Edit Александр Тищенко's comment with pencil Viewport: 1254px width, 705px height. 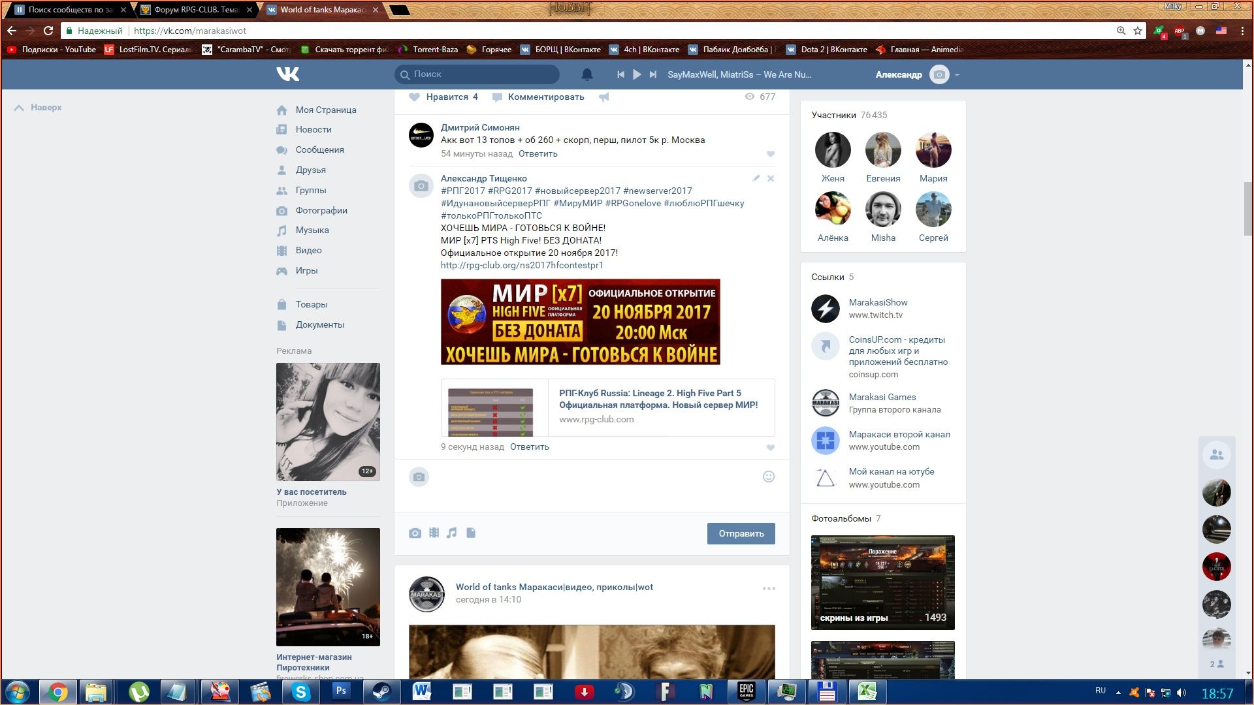click(756, 178)
